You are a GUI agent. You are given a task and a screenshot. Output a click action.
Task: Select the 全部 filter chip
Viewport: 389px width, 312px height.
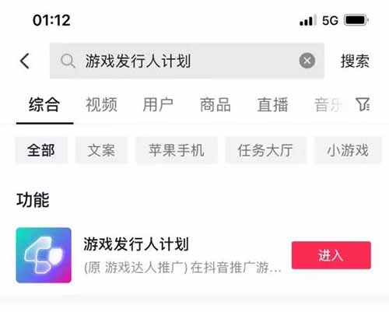(41, 150)
